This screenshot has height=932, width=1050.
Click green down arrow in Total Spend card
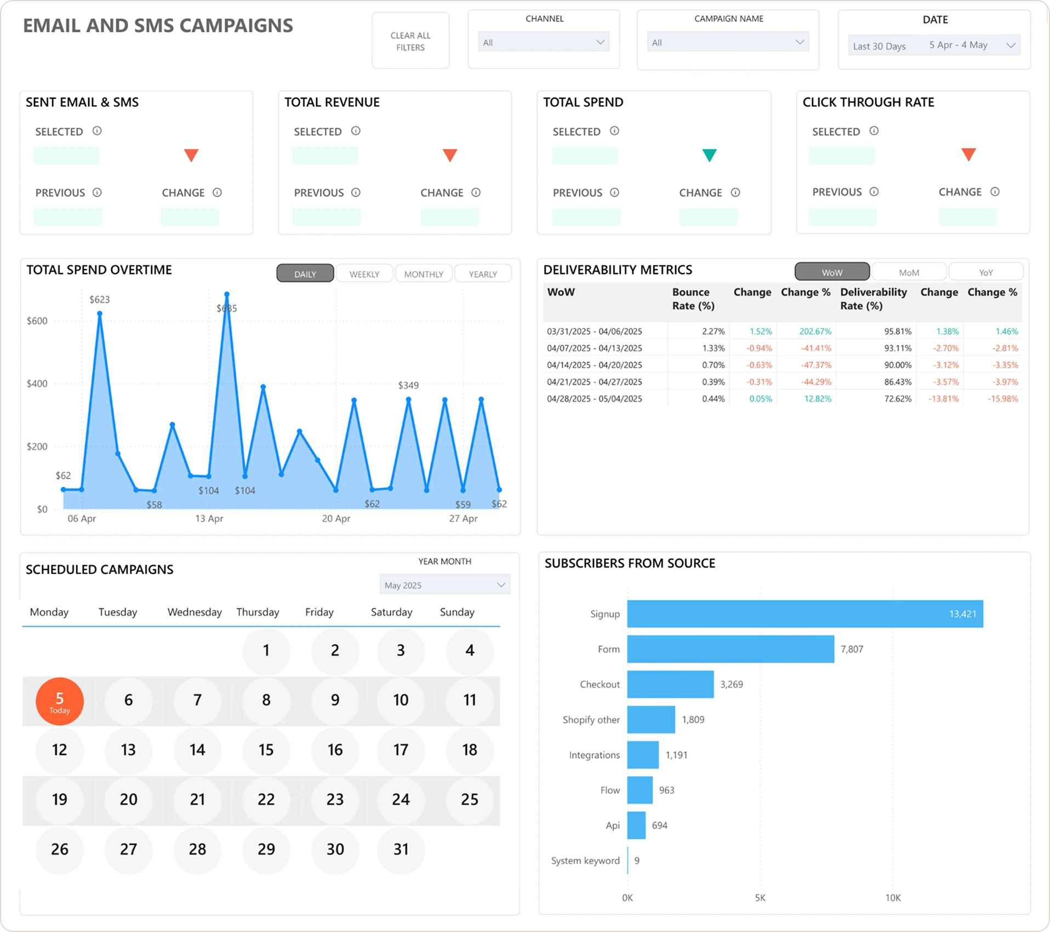click(x=709, y=155)
